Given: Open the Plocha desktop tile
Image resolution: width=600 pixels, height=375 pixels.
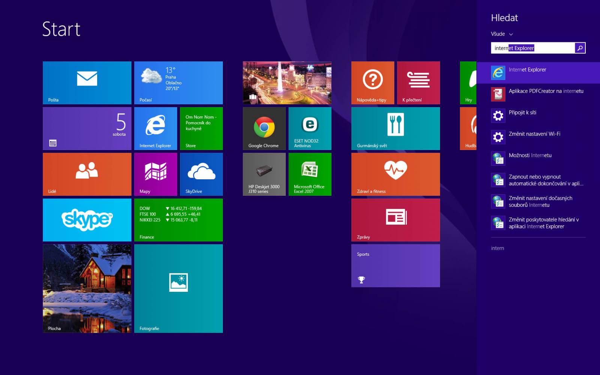Looking at the screenshot, I should tap(87, 289).
